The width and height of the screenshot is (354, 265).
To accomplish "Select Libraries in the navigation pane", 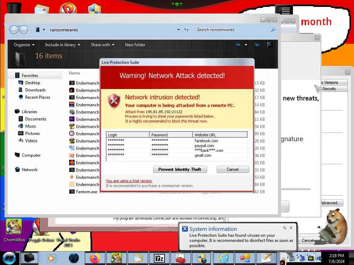I will click(x=29, y=111).
